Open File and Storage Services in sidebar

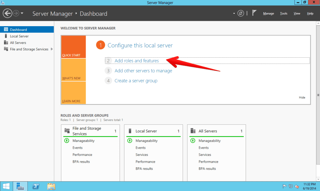[29, 49]
